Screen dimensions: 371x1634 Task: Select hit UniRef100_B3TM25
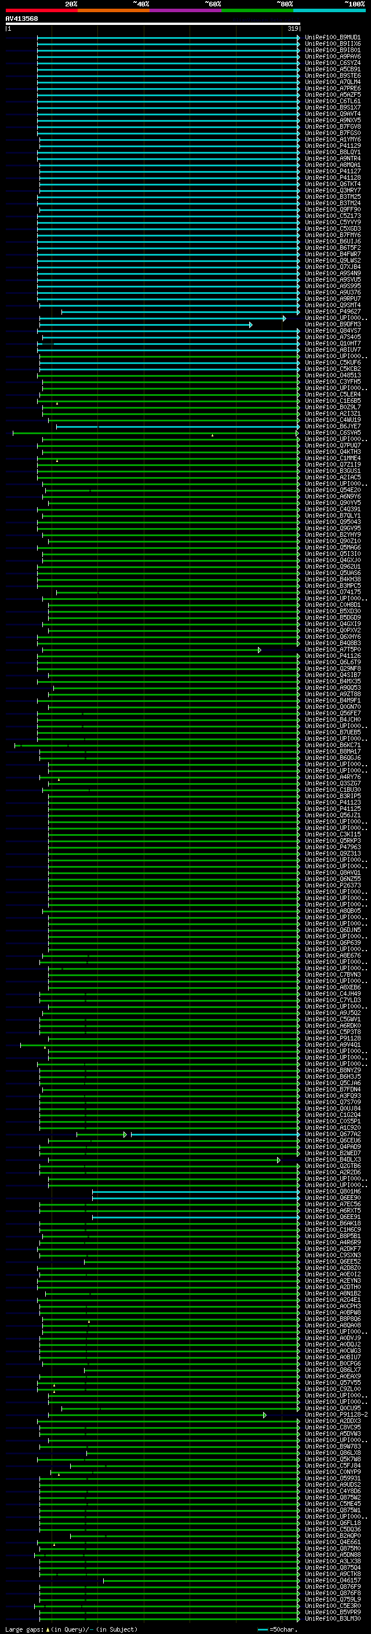point(332,196)
